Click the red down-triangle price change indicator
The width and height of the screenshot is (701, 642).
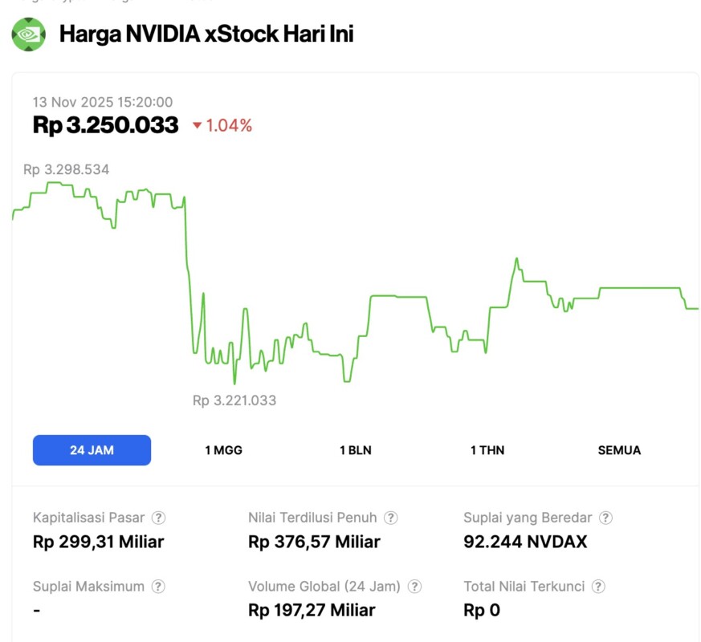(197, 126)
